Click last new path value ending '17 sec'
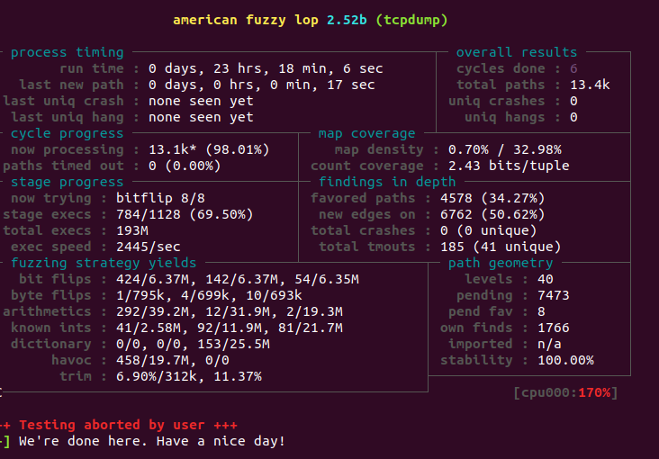 click(x=261, y=85)
